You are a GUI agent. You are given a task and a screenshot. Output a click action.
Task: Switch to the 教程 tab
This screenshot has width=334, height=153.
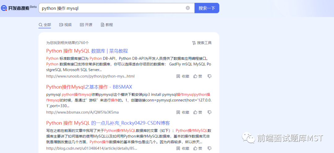pyautogui.click(x=107, y=25)
